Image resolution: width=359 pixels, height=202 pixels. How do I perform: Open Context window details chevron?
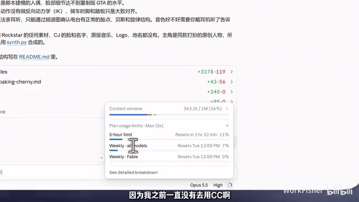(x=227, y=108)
